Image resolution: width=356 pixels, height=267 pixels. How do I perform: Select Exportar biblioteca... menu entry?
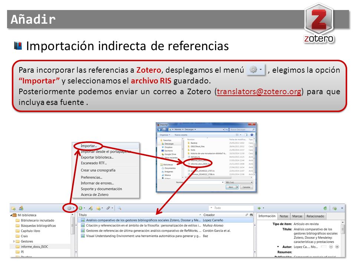97,157
